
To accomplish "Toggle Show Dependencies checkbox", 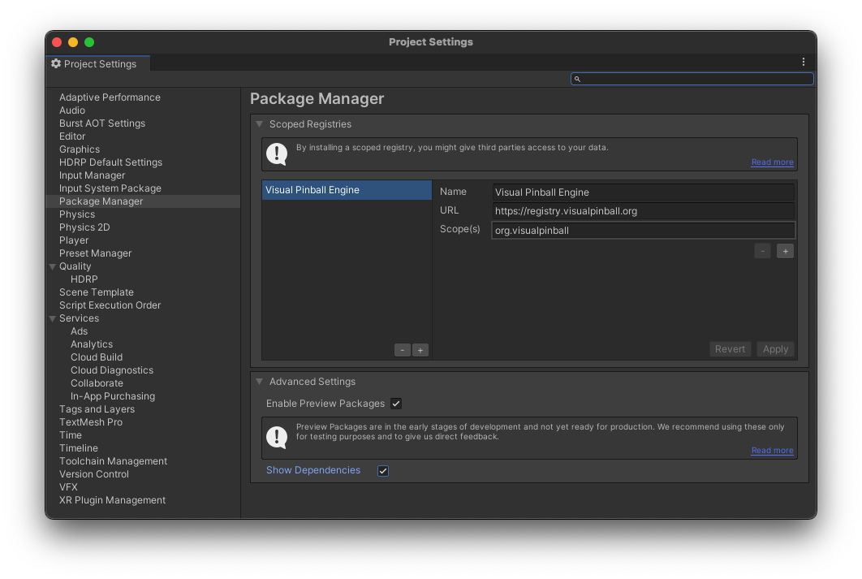I will 383,471.
